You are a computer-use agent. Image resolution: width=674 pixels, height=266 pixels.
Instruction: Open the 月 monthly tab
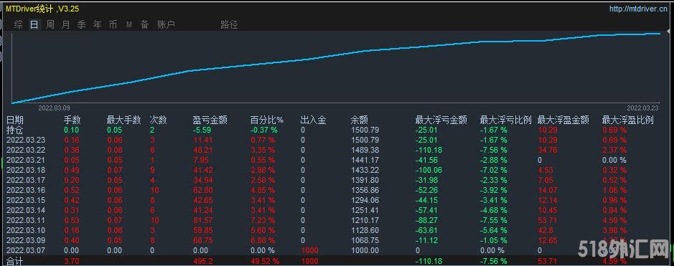65,25
